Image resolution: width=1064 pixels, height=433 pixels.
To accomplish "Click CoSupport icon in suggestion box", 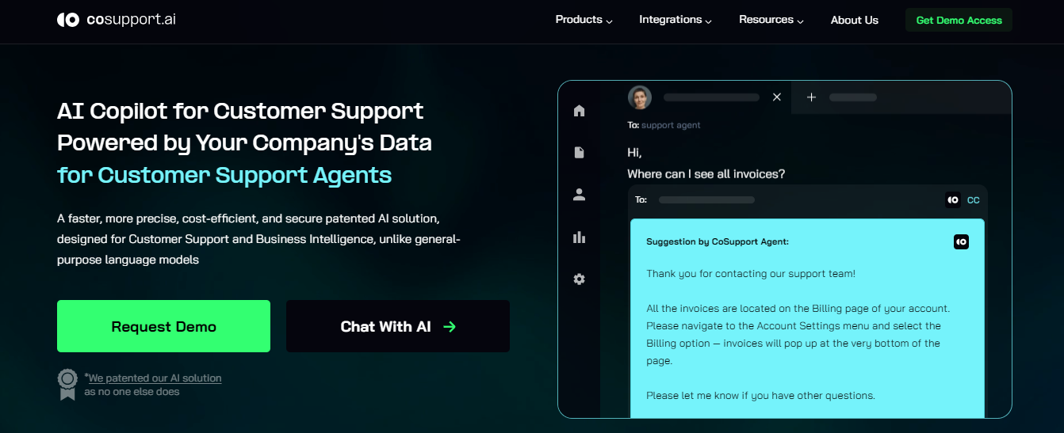I will [961, 241].
